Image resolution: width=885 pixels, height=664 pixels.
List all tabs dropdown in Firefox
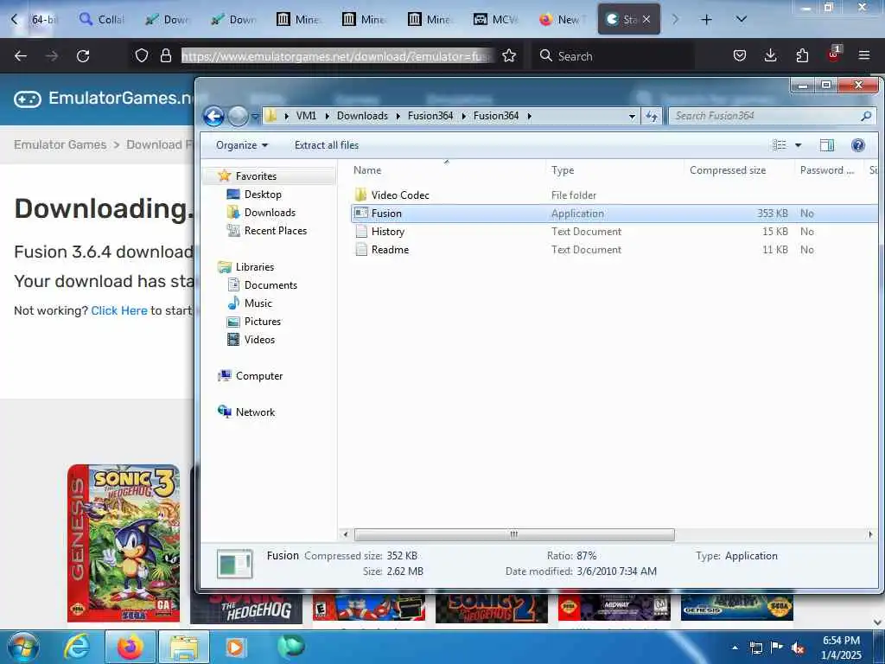742,20
